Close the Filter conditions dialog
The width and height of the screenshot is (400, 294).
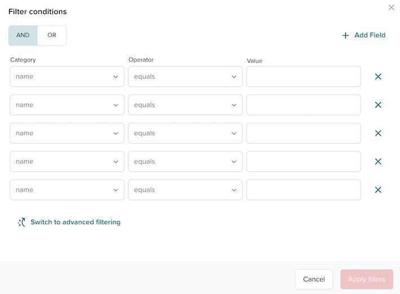point(392,7)
